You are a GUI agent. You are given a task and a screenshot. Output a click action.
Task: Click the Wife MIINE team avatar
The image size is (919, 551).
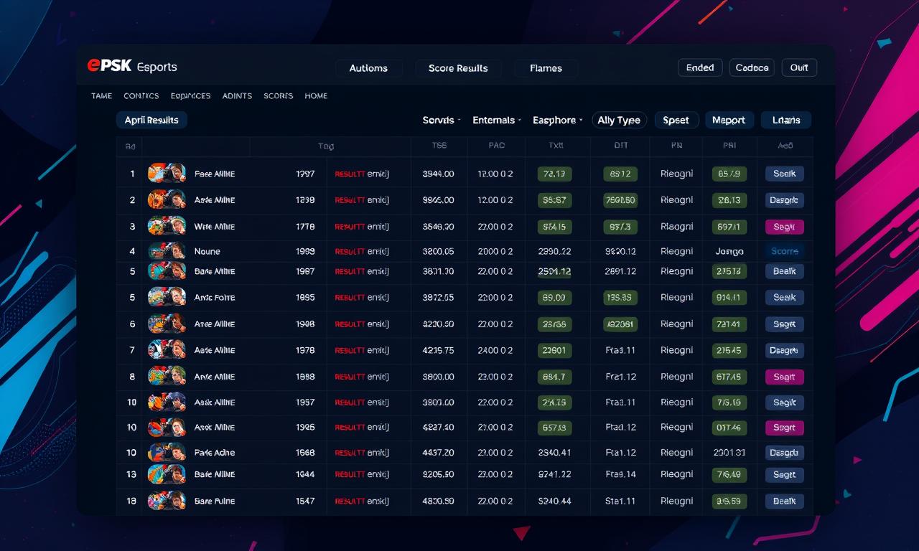pyautogui.click(x=167, y=227)
